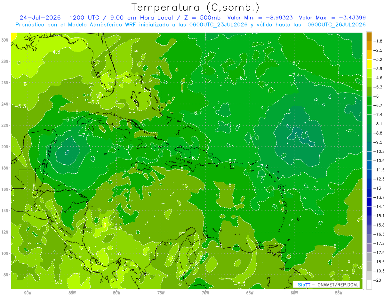
Task: Click the title "Temperatura (C,somb.)"
Action: [x=196, y=7]
